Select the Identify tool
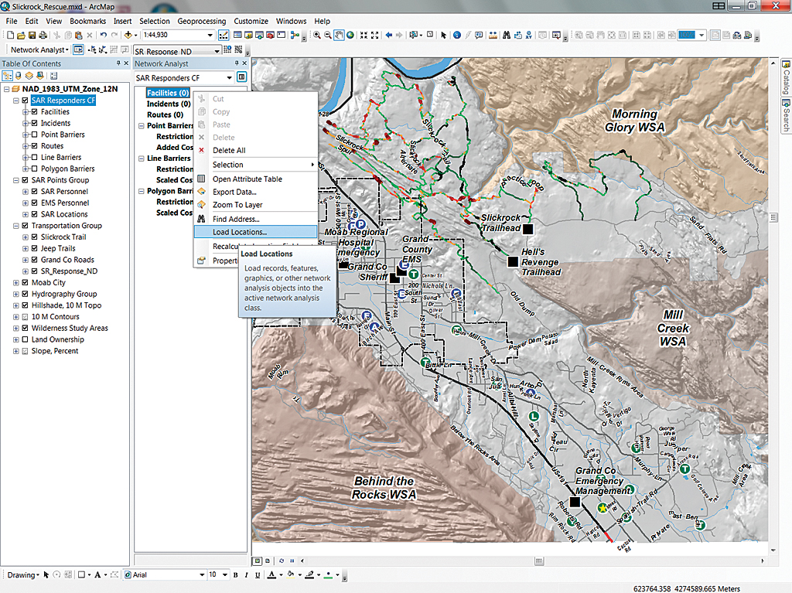 pyautogui.click(x=456, y=36)
